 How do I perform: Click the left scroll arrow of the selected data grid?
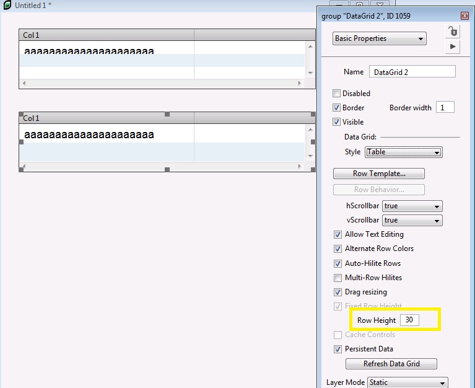(x=24, y=166)
